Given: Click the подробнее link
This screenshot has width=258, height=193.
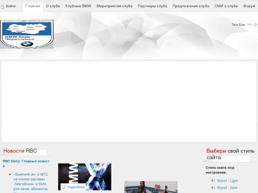Looking at the screenshot, I should pyautogui.click(x=76, y=187).
